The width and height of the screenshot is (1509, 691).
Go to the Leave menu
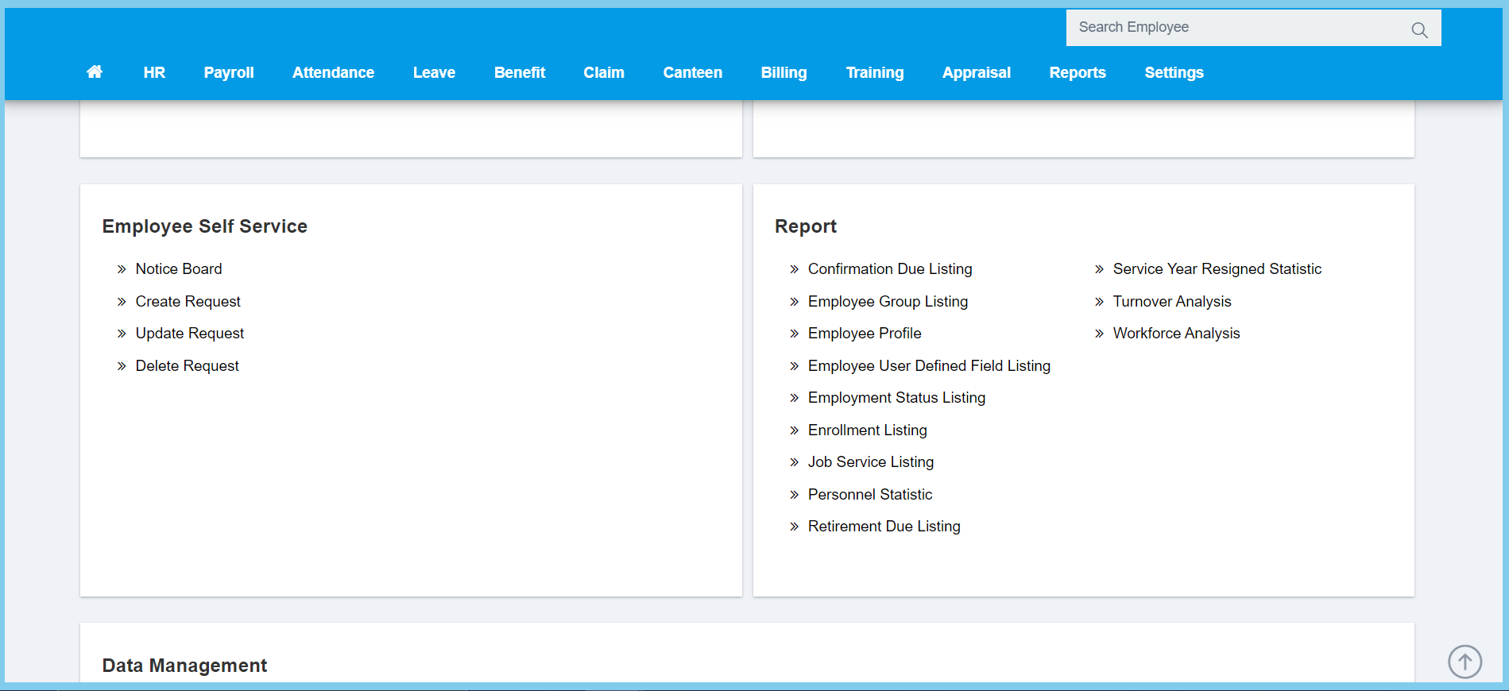click(x=434, y=72)
